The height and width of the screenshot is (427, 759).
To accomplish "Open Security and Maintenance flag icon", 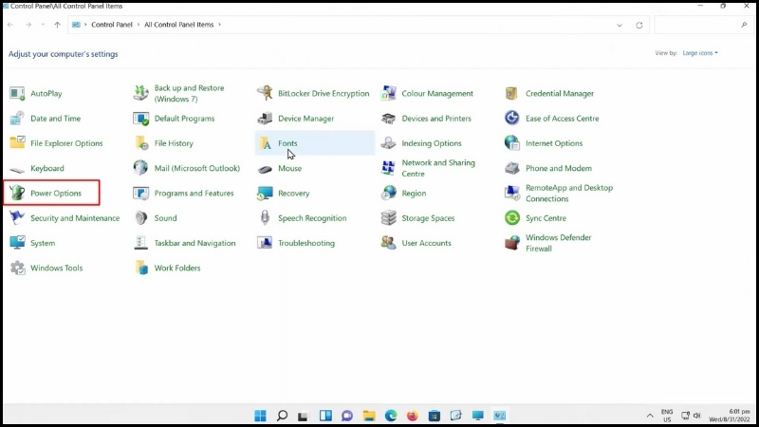I will 17,218.
